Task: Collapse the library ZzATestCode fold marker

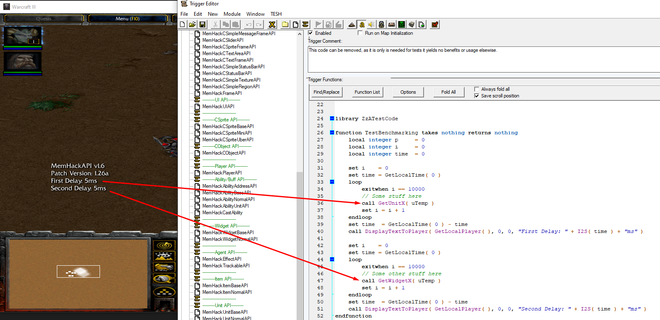Action: click(x=332, y=119)
